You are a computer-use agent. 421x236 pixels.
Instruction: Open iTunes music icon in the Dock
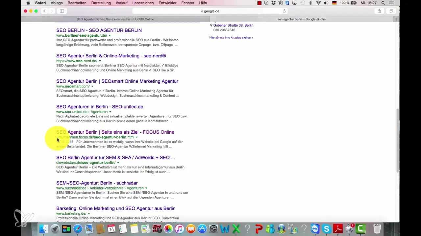(179, 228)
